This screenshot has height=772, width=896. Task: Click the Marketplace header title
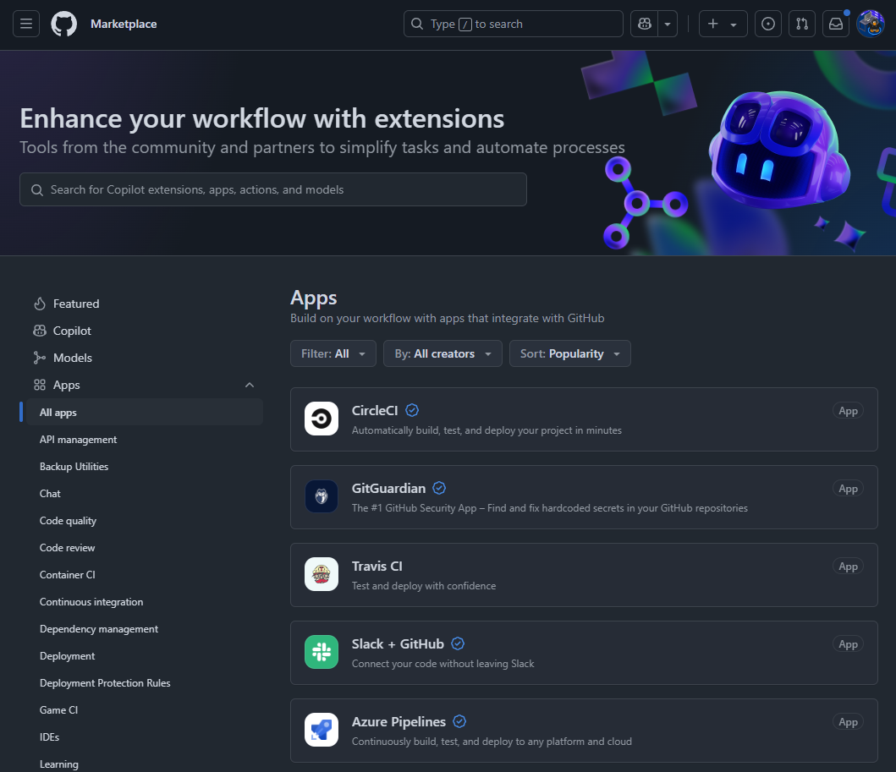124,24
